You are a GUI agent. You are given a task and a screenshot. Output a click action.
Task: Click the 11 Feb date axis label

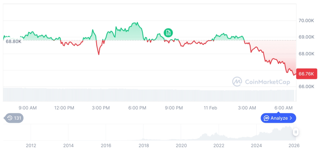point(210,108)
